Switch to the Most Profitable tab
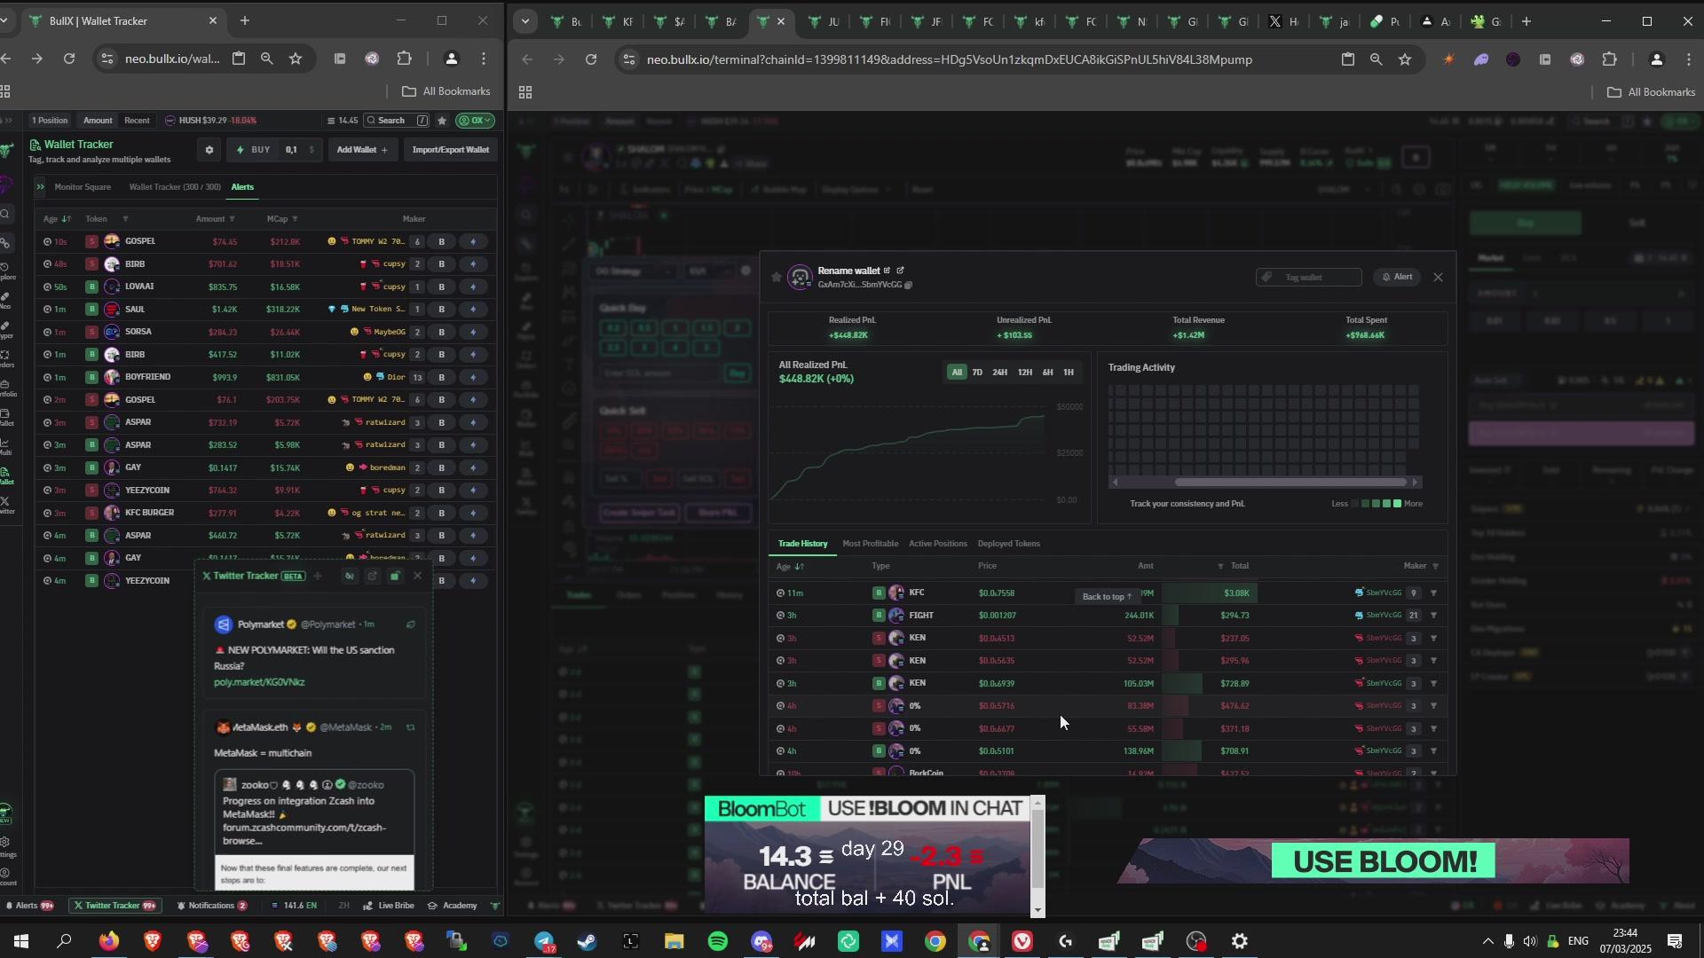The image size is (1704, 958). click(870, 544)
